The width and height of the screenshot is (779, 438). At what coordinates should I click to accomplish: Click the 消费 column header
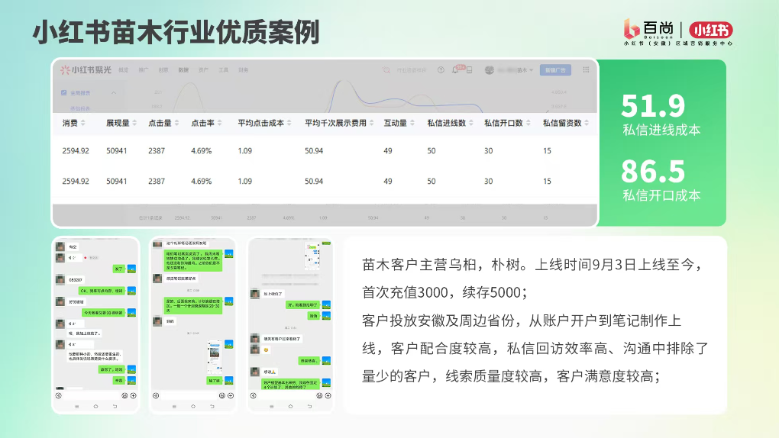pos(70,123)
